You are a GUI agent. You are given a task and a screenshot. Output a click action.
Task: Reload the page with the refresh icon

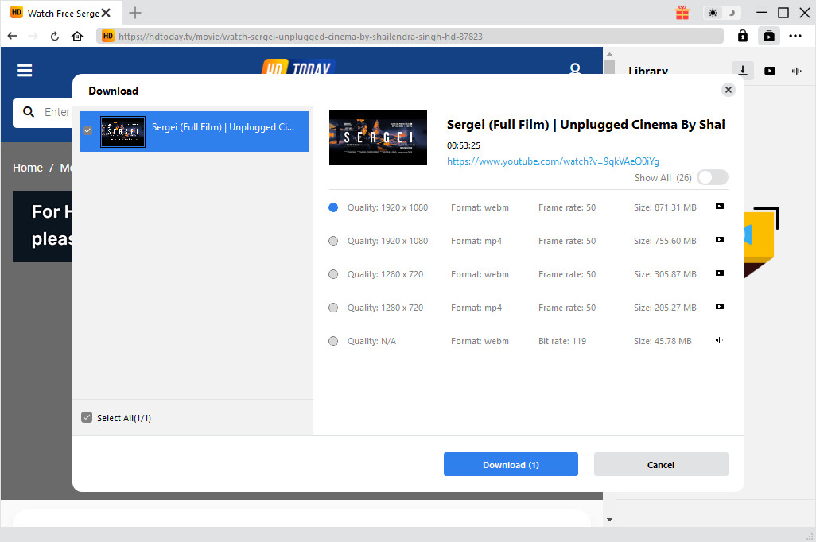coord(55,37)
